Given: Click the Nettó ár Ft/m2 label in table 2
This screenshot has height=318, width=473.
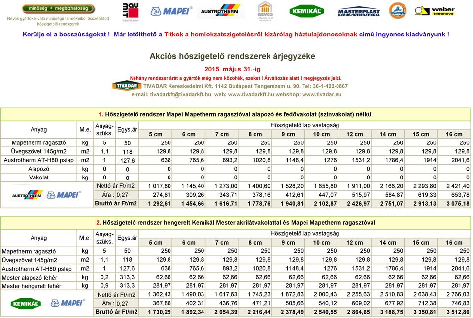Looking at the screenshot, I should coord(116,295).
